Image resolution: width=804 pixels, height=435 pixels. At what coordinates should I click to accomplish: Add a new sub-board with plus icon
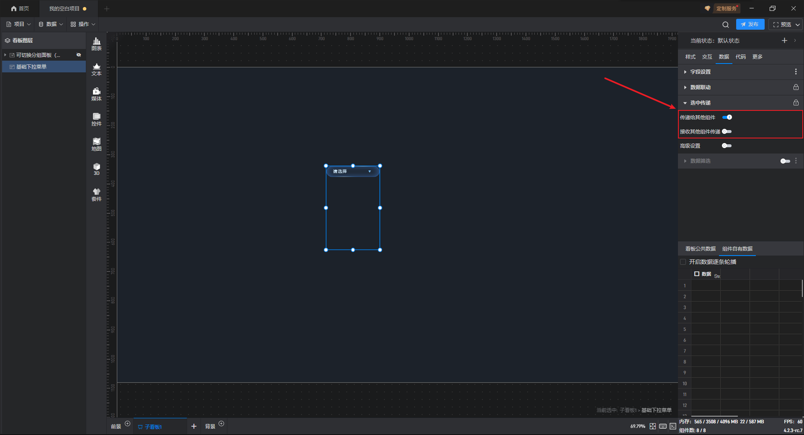click(x=194, y=426)
